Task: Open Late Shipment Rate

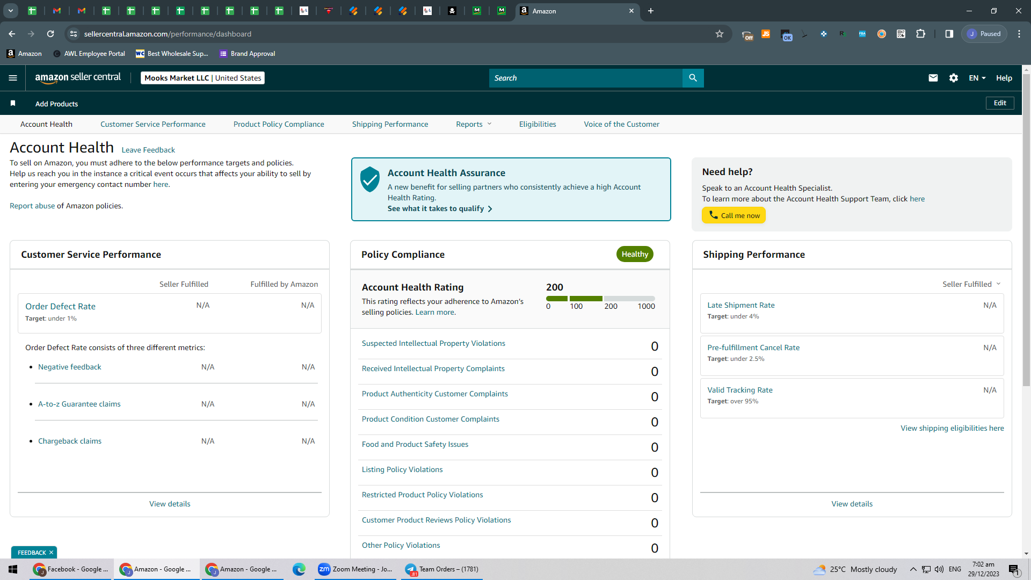Action: (x=741, y=305)
